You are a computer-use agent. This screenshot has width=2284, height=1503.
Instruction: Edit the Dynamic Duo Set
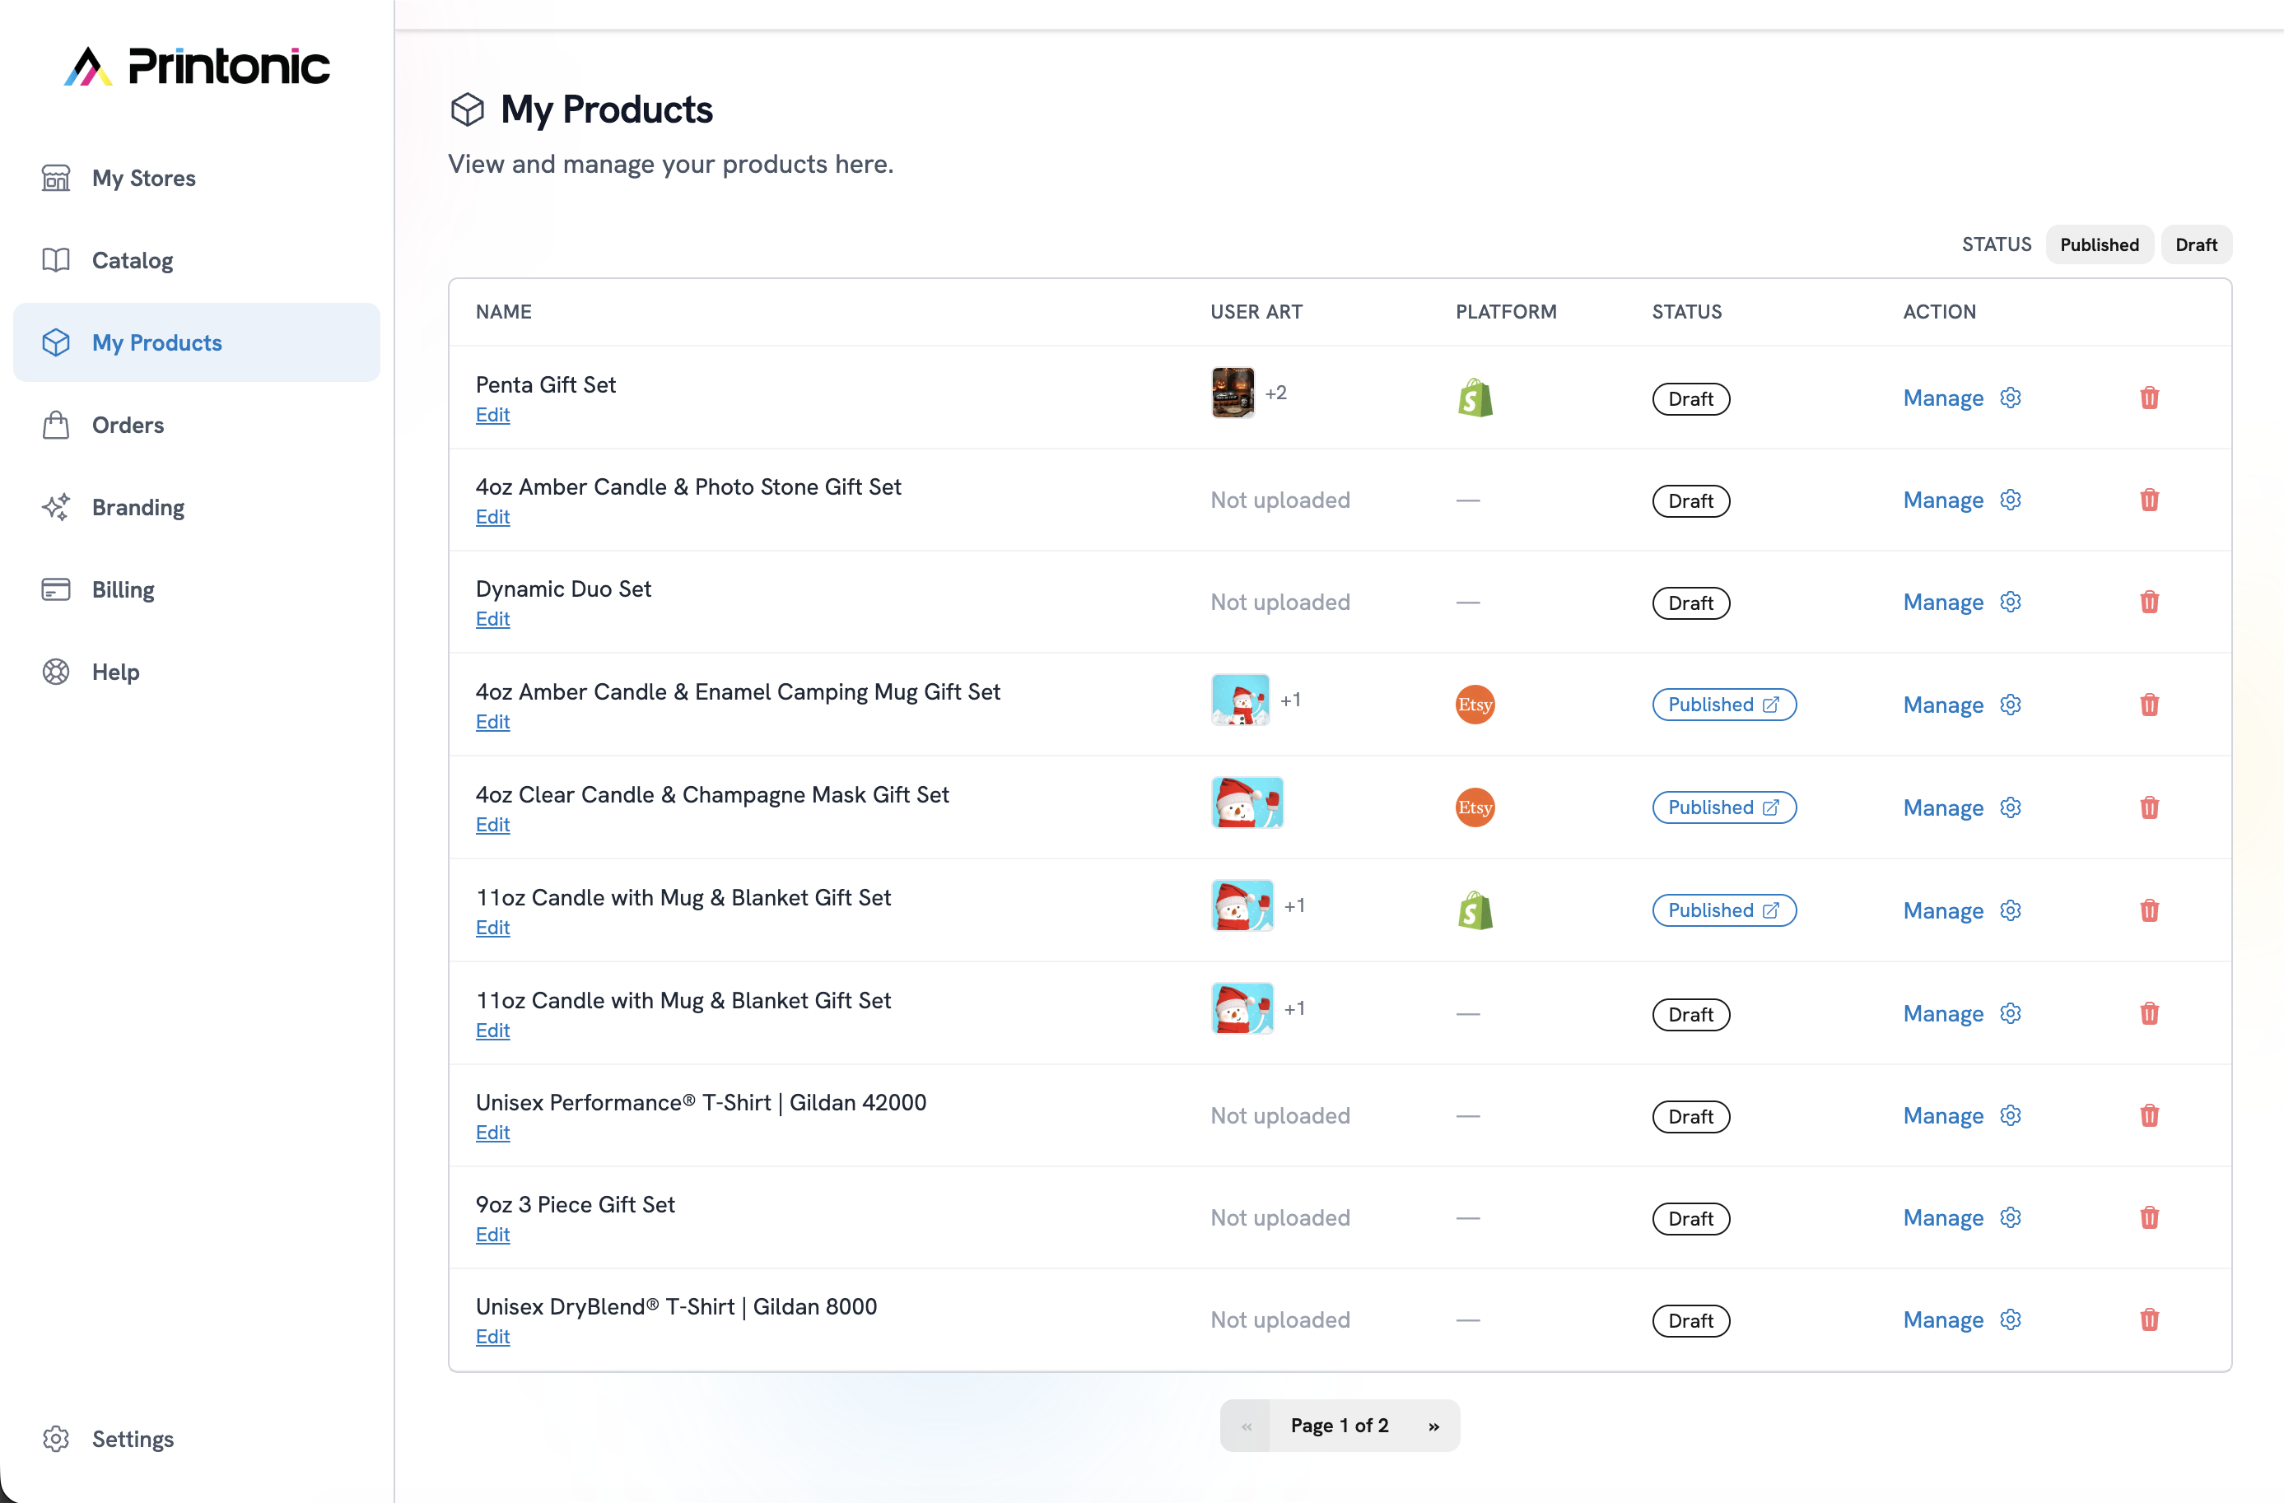492,619
